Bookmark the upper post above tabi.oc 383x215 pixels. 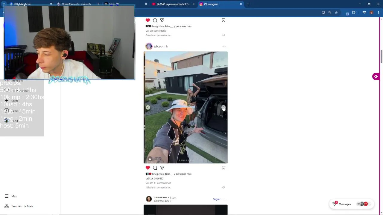click(224, 20)
